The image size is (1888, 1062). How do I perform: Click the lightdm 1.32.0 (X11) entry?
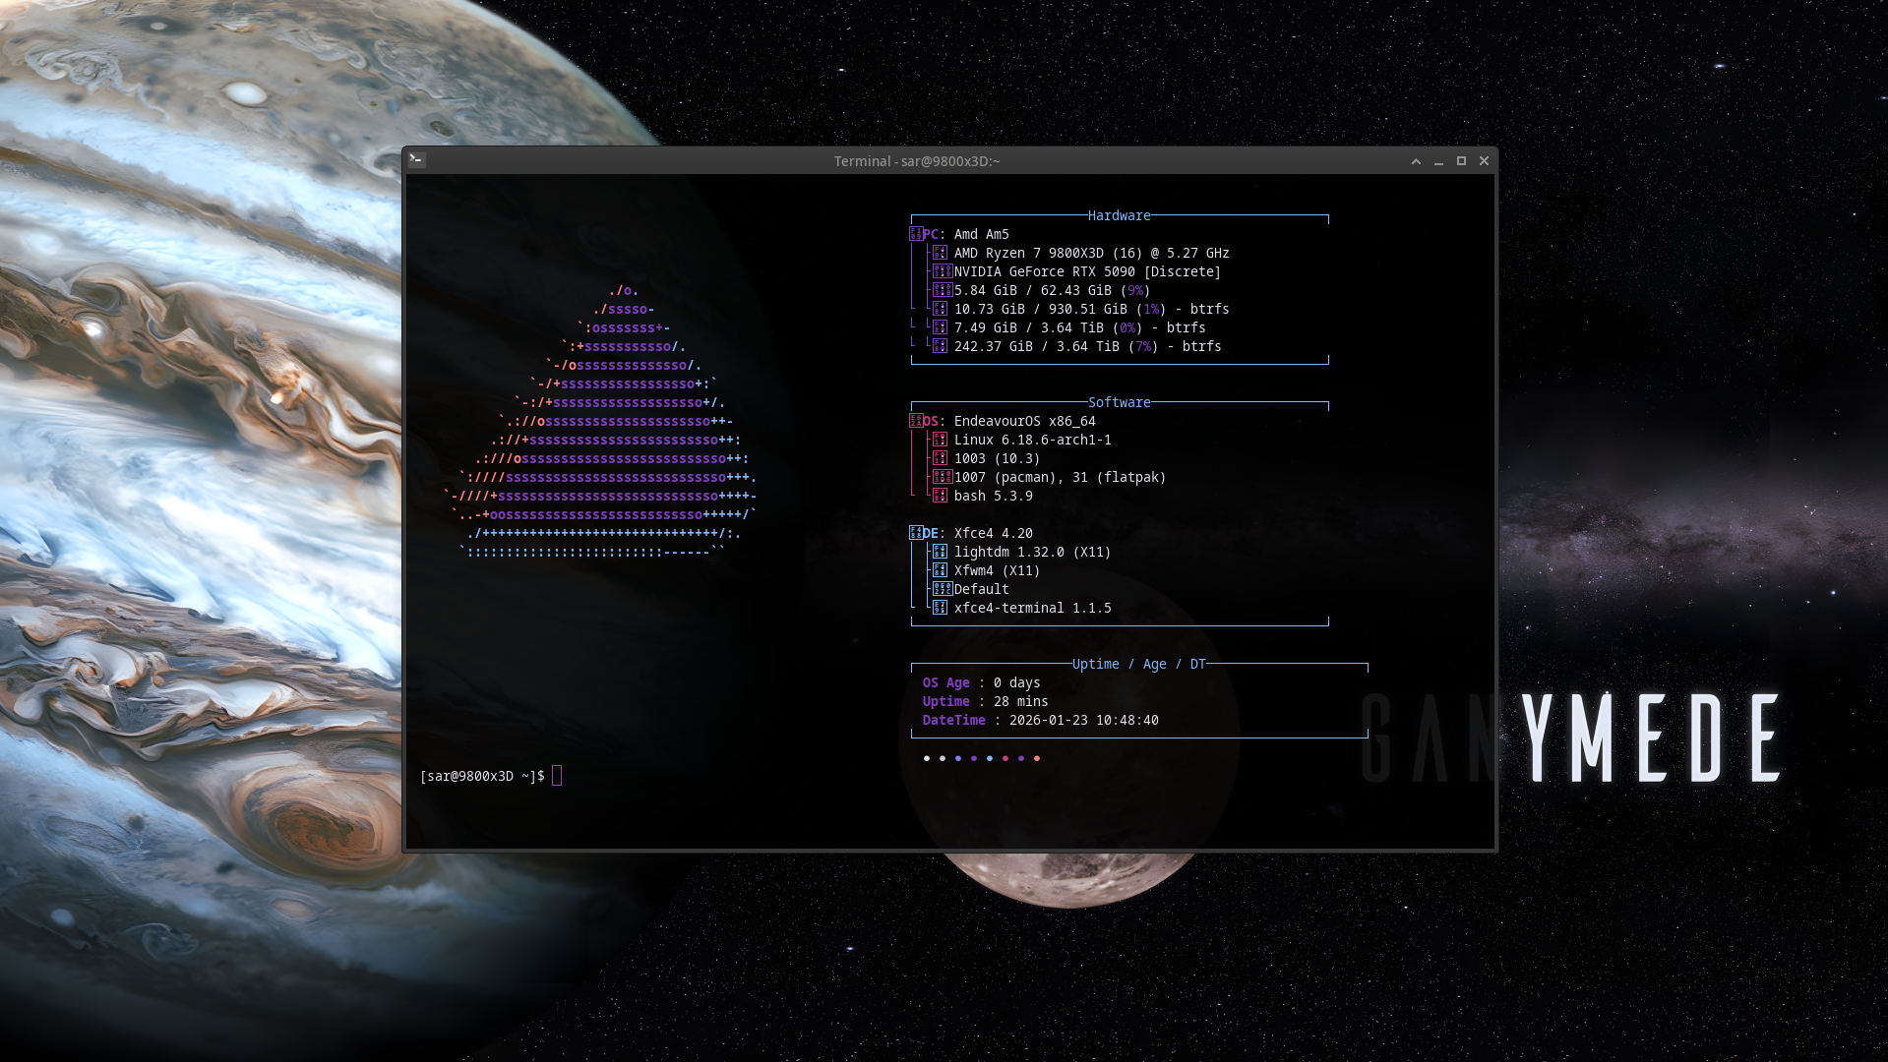(1032, 552)
